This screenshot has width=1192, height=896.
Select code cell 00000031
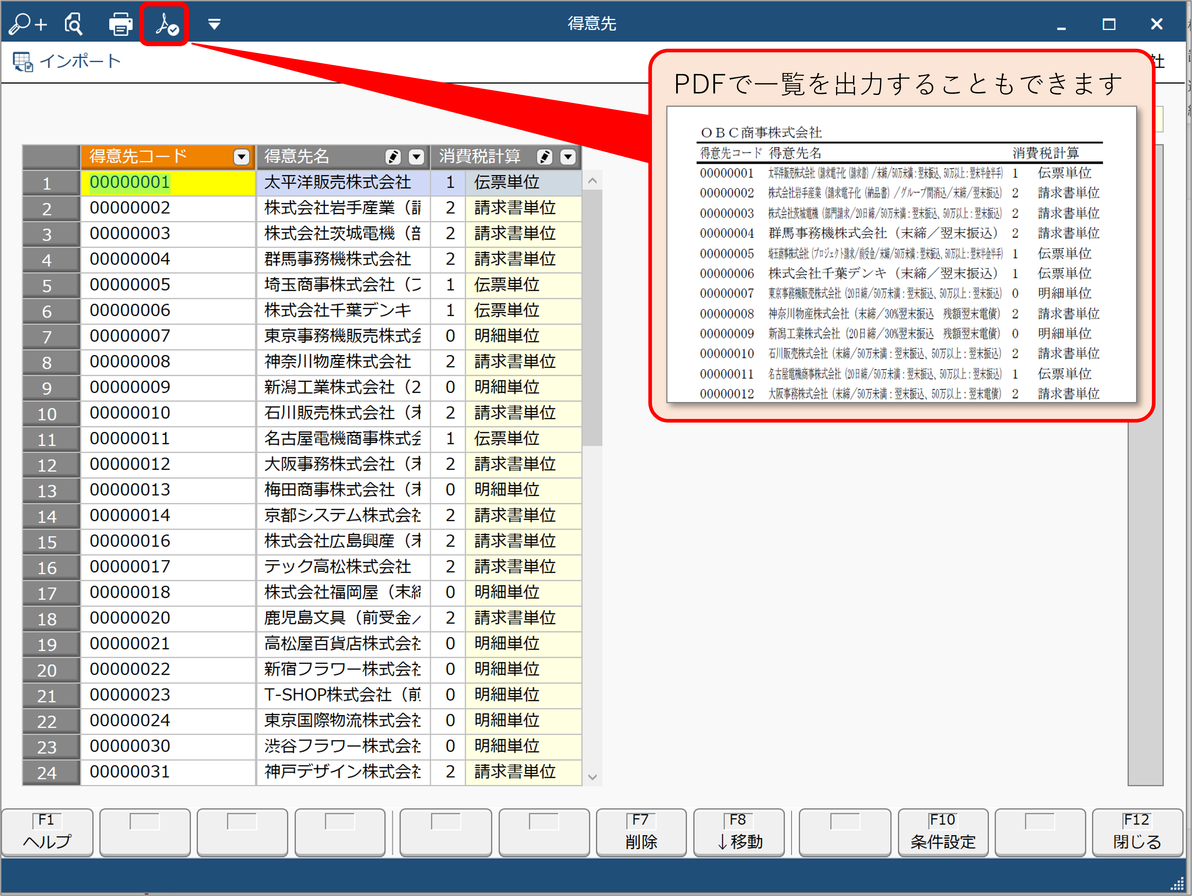pos(168,772)
